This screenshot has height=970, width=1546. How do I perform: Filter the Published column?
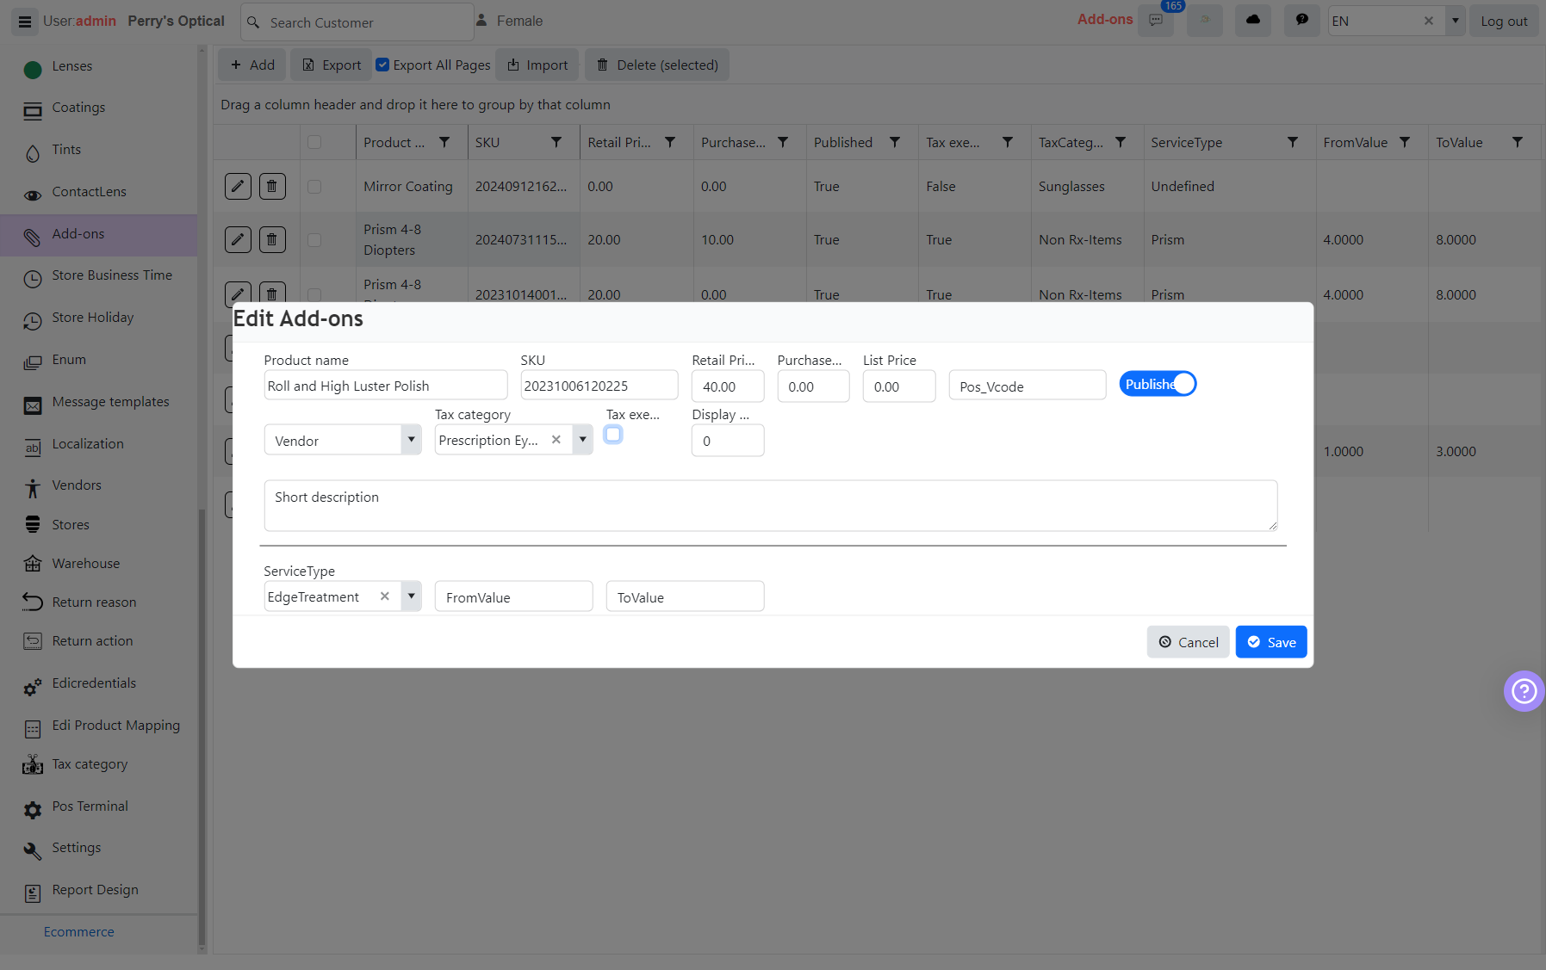pyautogui.click(x=895, y=142)
